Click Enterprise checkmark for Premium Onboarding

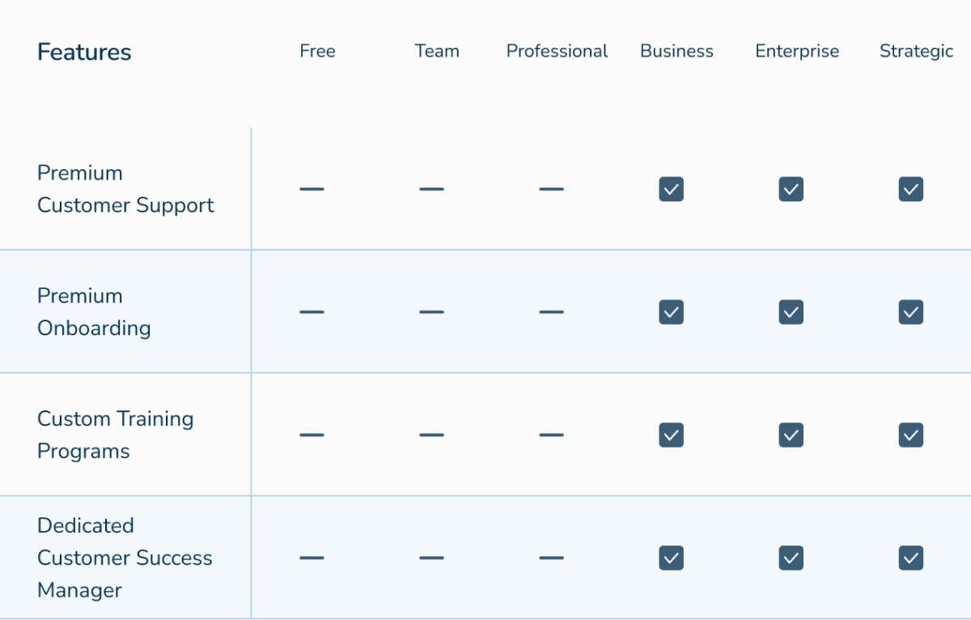[x=791, y=312]
